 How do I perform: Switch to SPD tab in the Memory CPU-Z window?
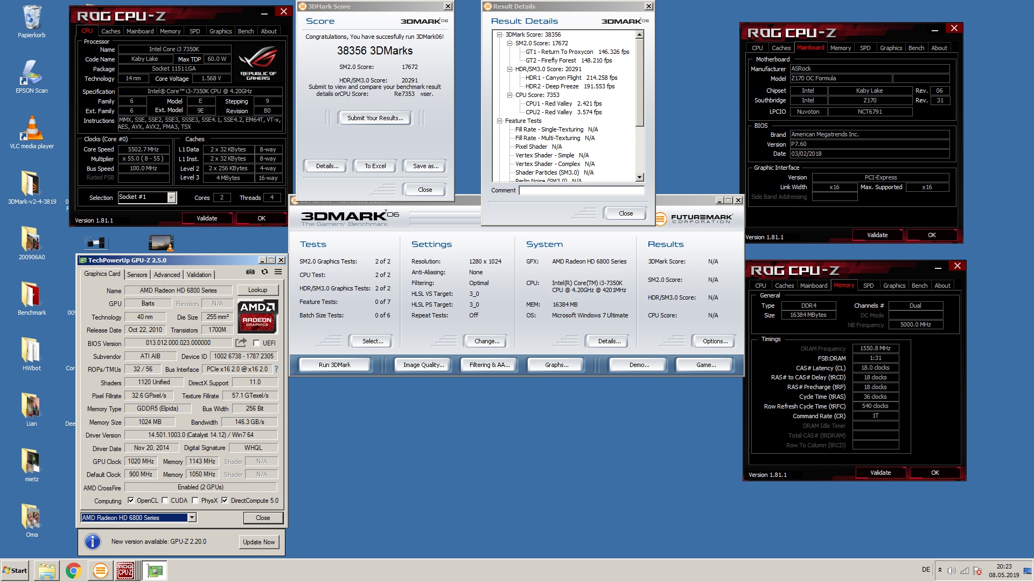tap(868, 286)
